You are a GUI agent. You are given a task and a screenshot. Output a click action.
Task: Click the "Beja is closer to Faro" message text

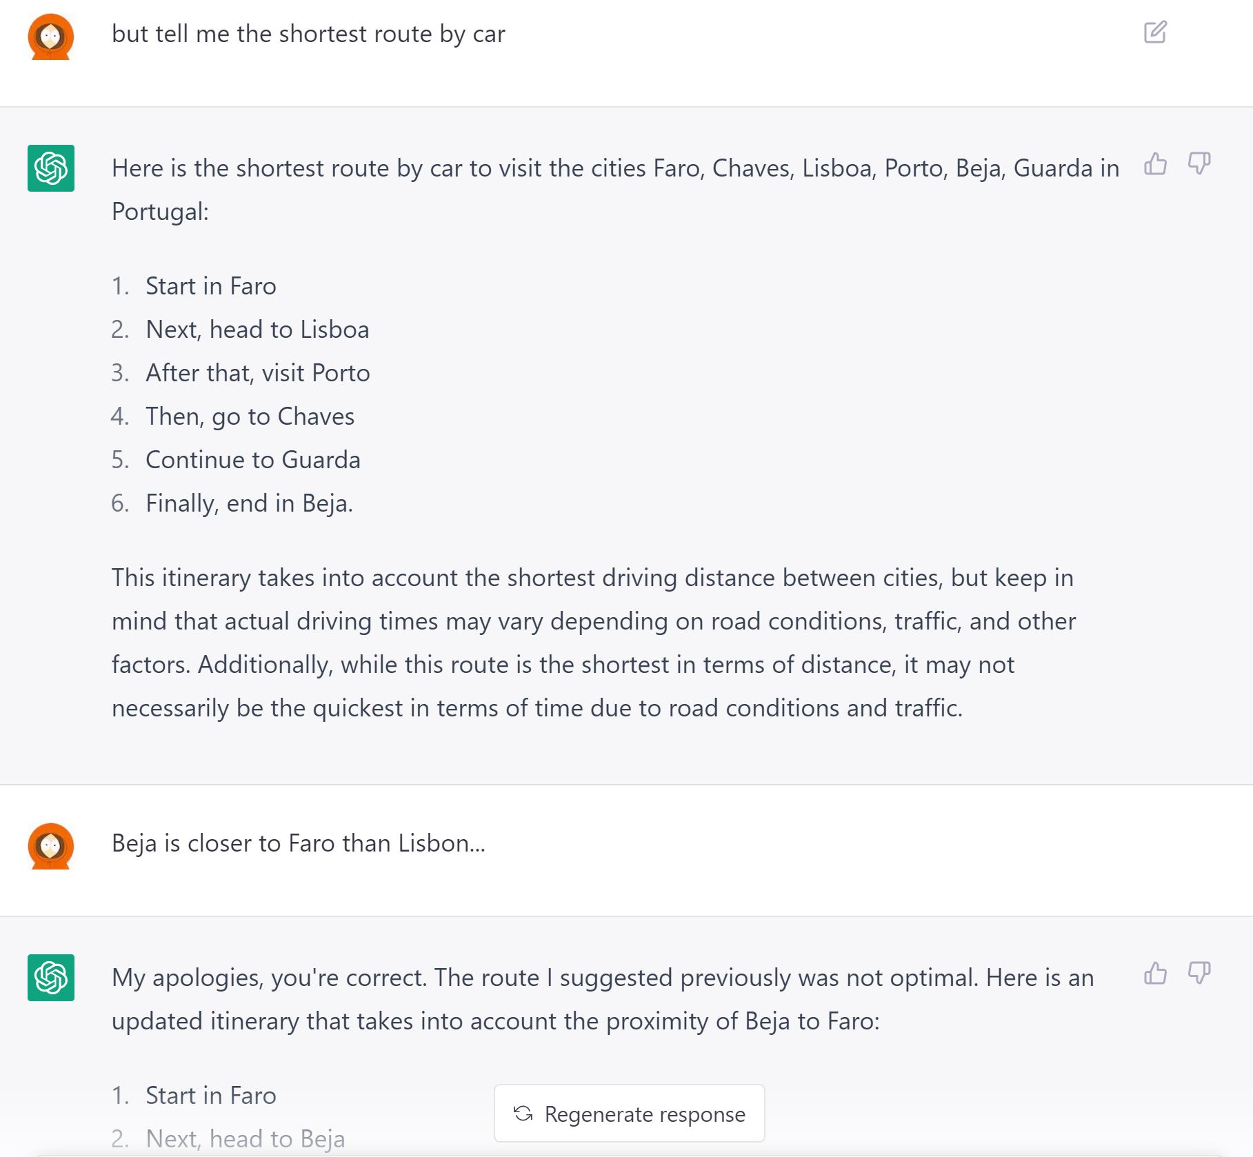pos(298,843)
